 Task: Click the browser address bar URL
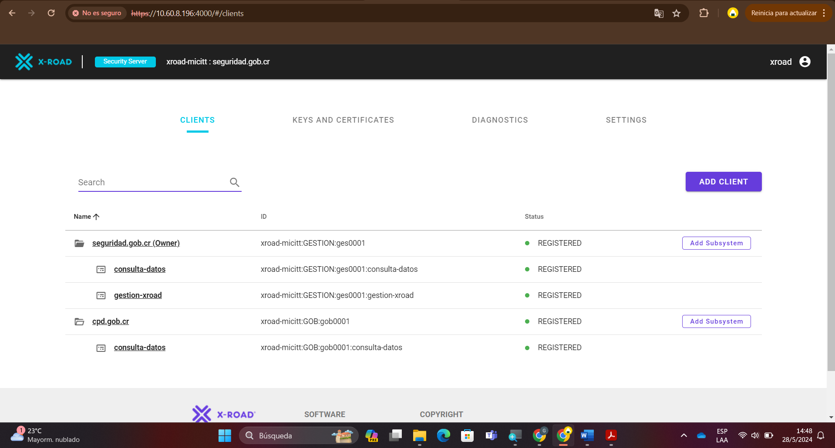coord(187,13)
